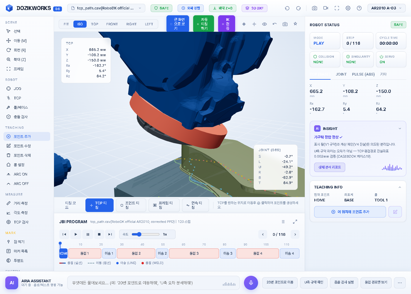This screenshot has width=411, height=294.
Task: Expand JBI program panel fullsize
Action: coord(295,222)
